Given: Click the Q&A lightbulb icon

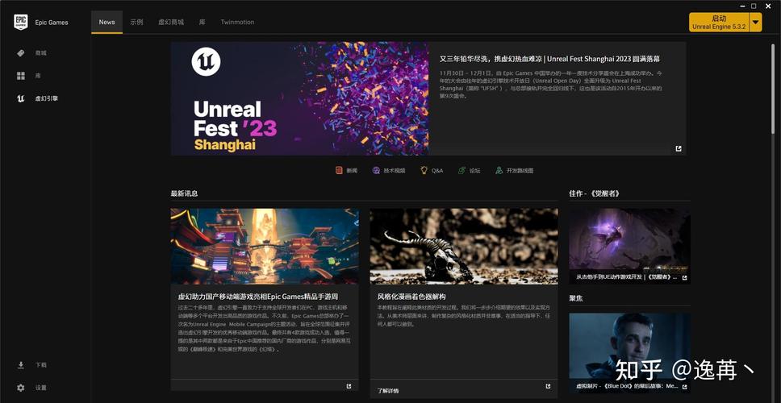Looking at the screenshot, I should point(424,170).
